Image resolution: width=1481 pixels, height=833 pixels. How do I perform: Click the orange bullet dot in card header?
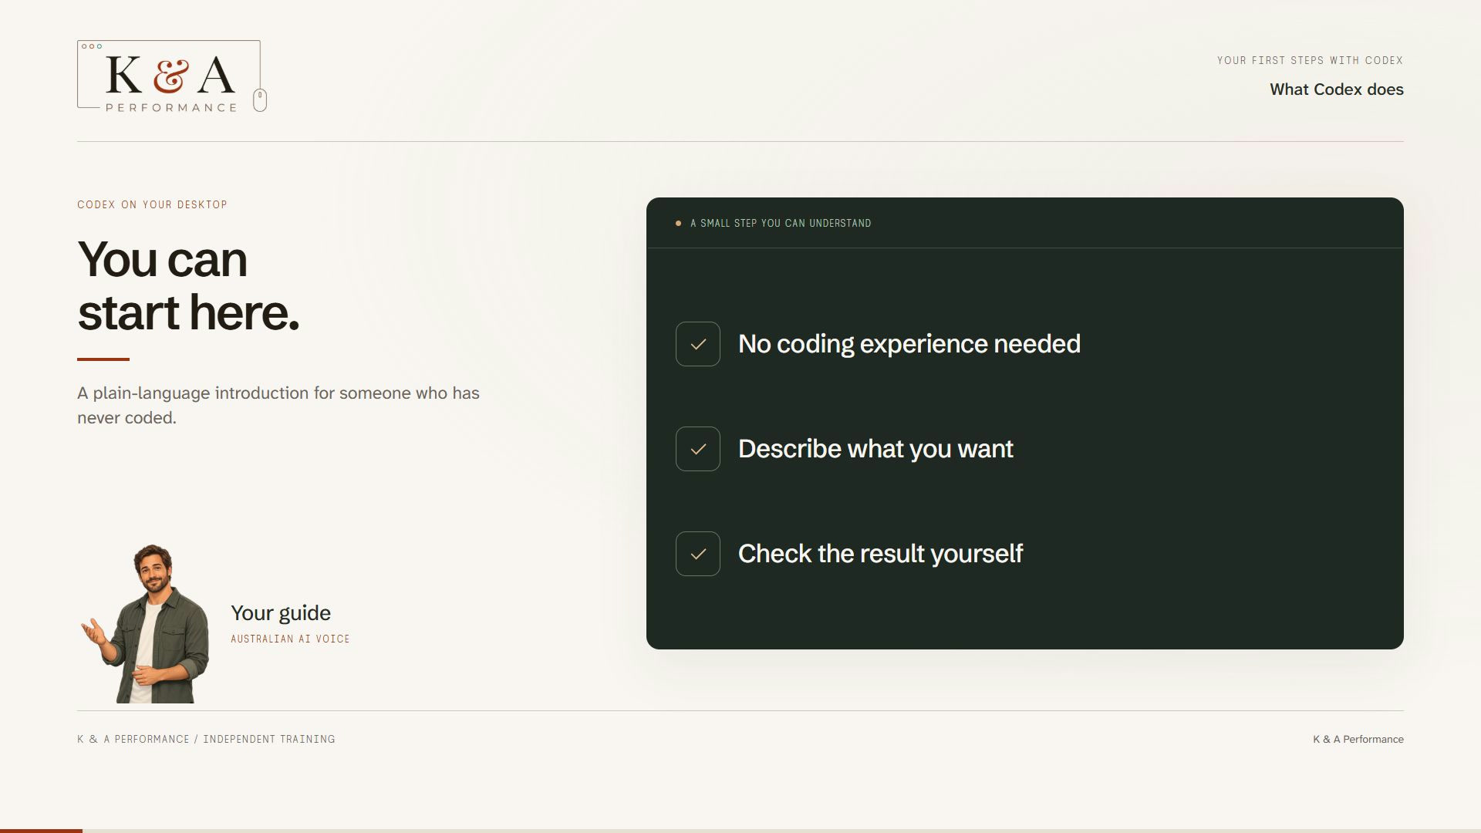tap(678, 224)
